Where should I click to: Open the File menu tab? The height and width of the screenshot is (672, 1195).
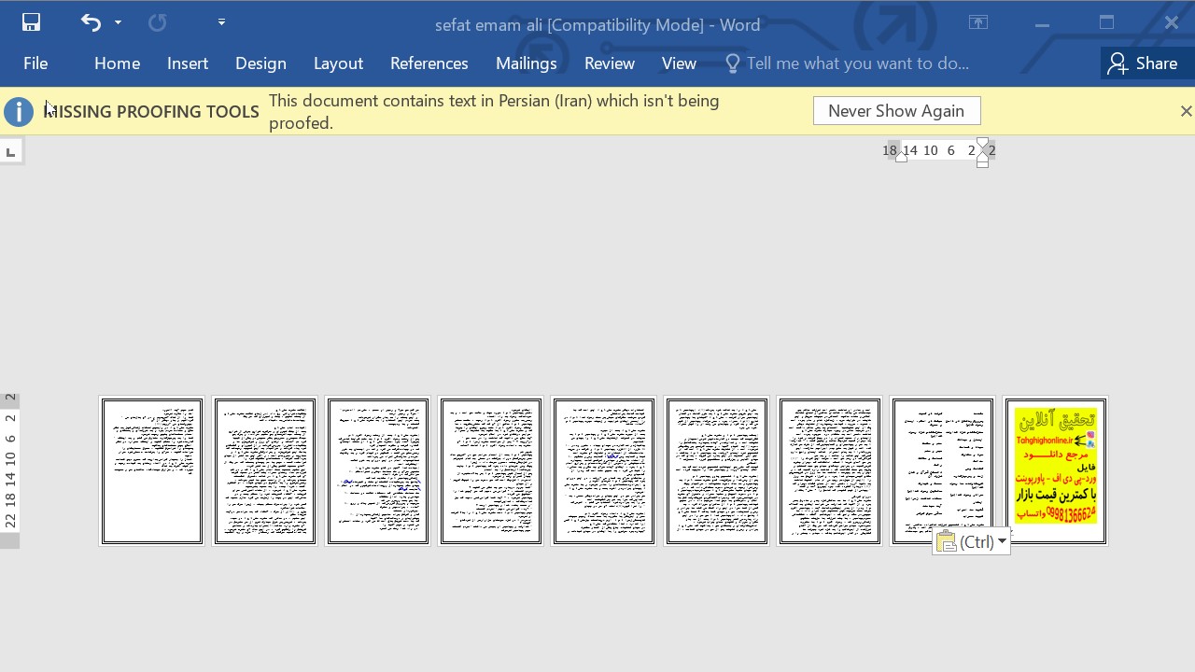point(35,63)
